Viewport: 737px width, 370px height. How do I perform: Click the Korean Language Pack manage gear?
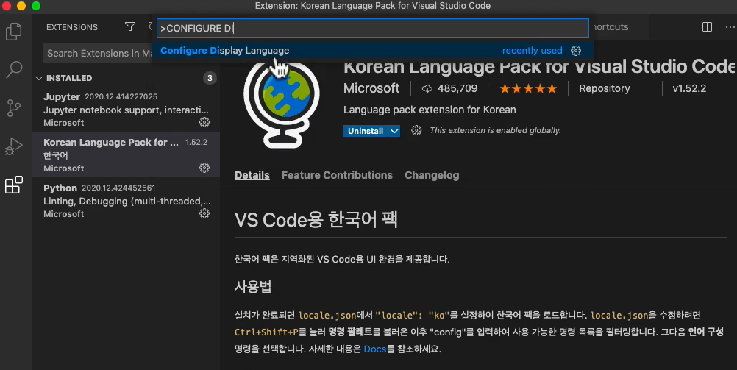(x=204, y=168)
